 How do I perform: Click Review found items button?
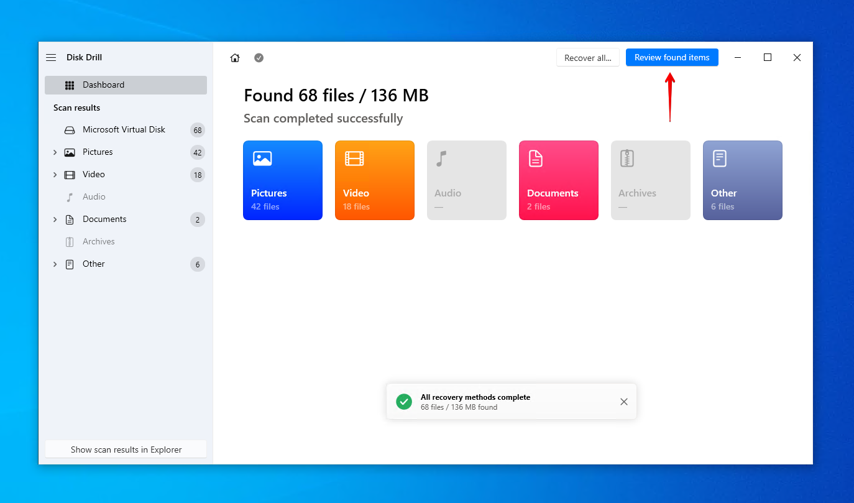tap(672, 58)
